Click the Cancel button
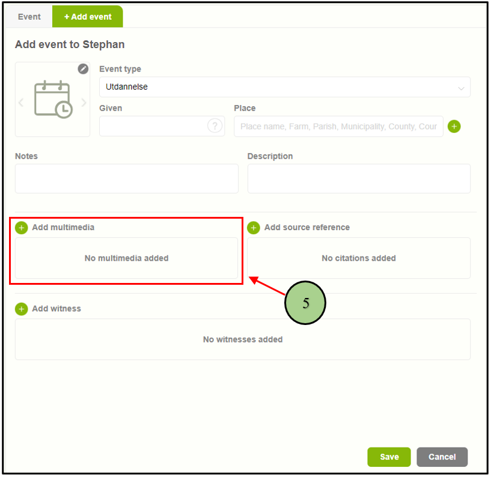The height and width of the screenshot is (477, 491). coord(442,457)
